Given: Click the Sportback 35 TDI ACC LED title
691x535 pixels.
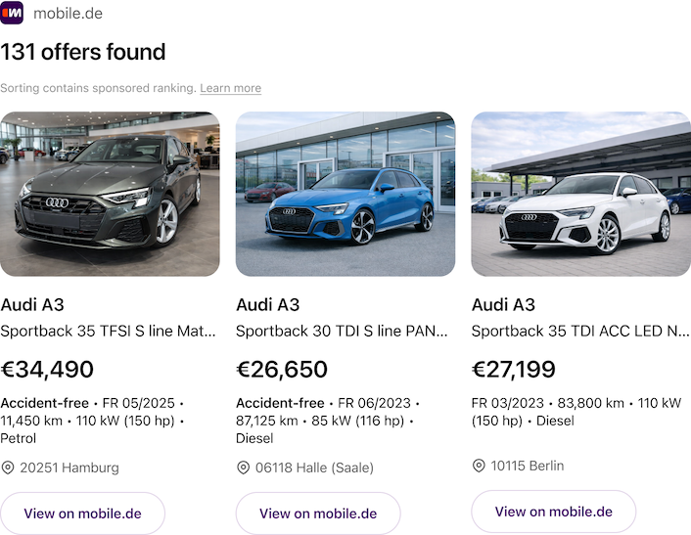Looking at the screenshot, I should pyautogui.click(x=580, y=332).
